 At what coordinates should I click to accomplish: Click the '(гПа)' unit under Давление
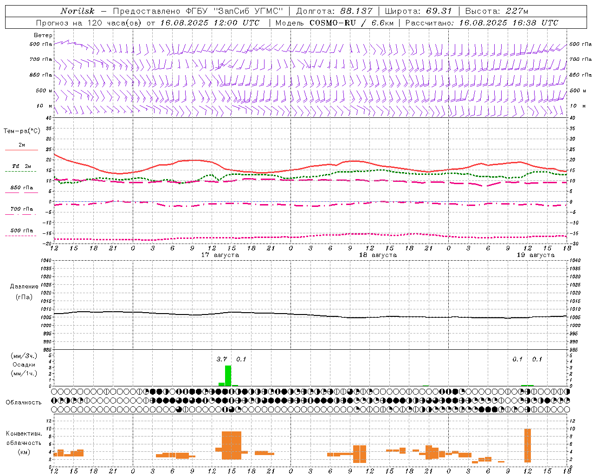24,297
